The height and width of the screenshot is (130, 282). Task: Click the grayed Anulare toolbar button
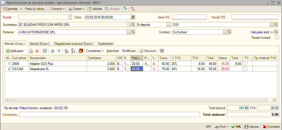pyautogui.click(x=112, y=9)
